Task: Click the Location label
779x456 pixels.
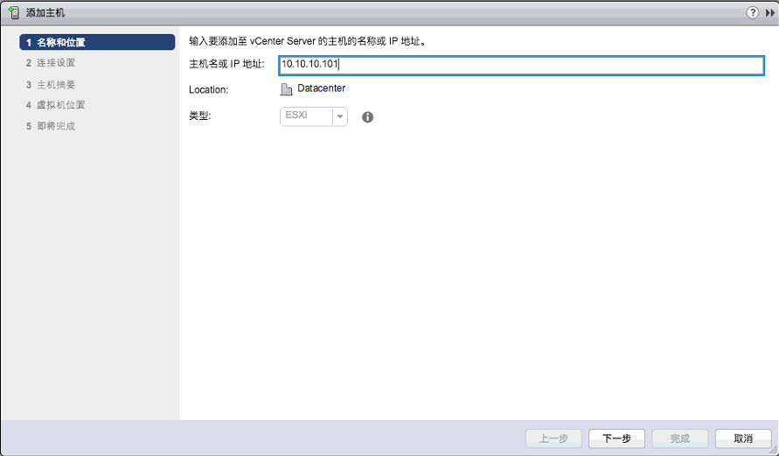Action: 209,90
